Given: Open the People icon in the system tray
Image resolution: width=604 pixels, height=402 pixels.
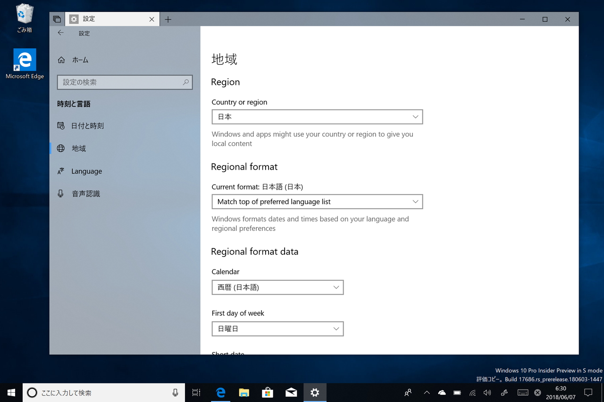Looking at the screenshot, I should (408, 393).
